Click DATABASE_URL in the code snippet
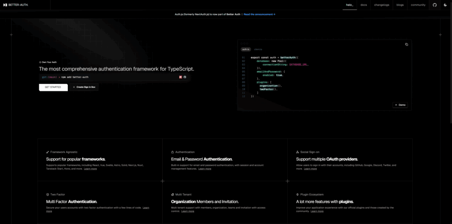 (299, 64)
